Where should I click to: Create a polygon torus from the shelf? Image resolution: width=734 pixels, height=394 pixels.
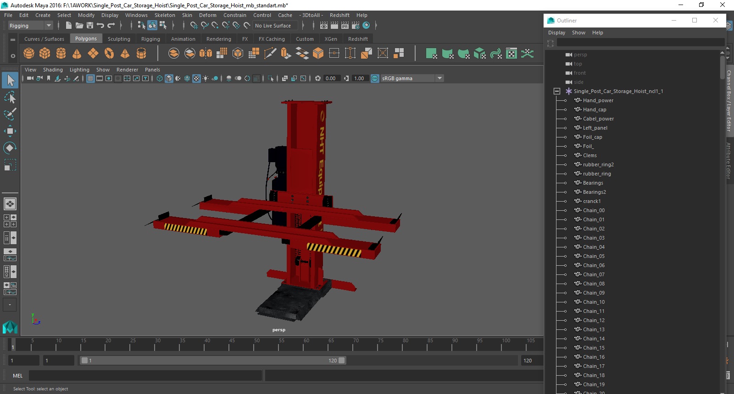[x=109, y=54]
